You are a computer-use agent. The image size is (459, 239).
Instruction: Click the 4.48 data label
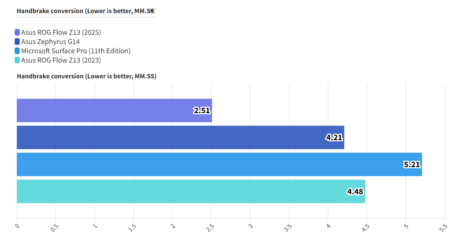tap(355, 192)
